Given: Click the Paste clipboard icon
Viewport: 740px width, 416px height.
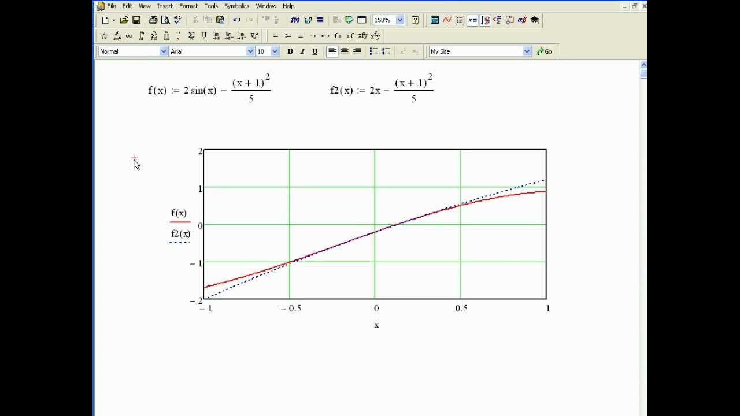Looking at the screenshot, I should click(220, 20).
